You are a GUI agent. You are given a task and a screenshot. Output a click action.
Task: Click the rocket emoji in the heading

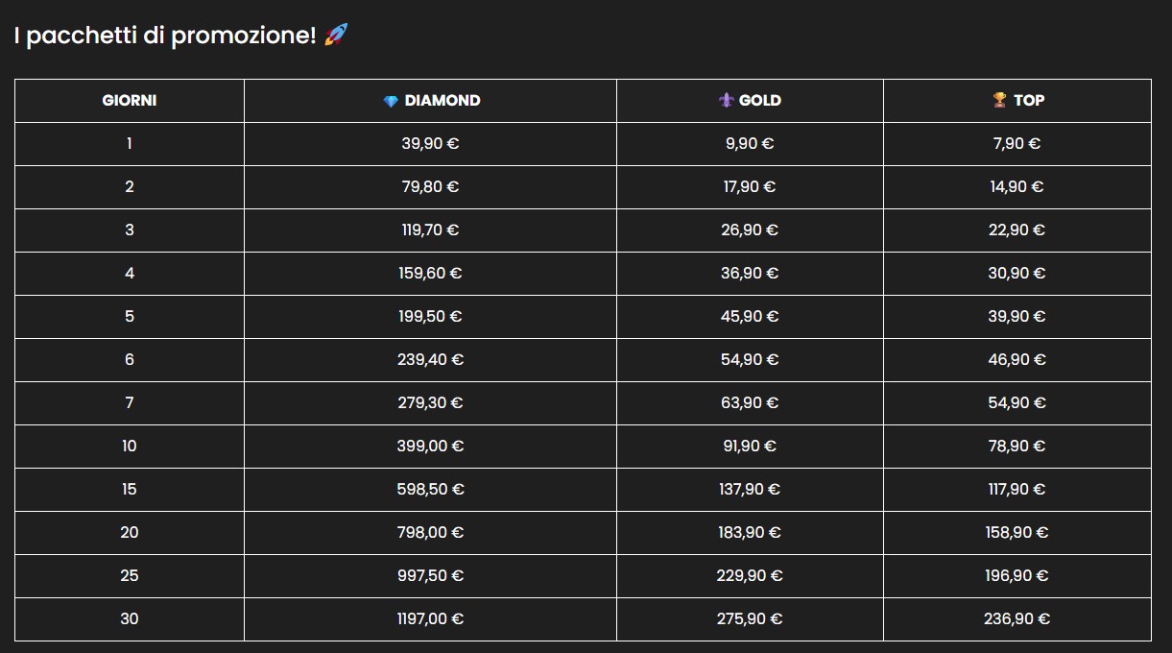tap(336, 36)
